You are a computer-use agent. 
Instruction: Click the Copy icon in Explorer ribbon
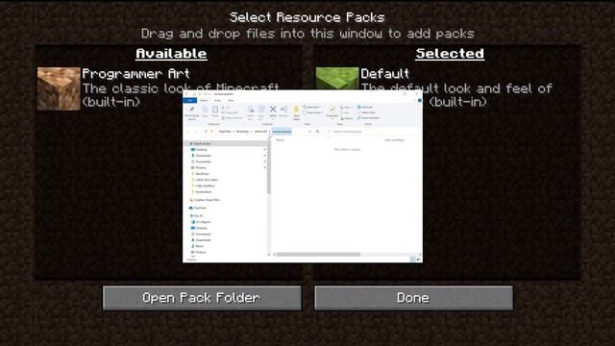point(205,111)
